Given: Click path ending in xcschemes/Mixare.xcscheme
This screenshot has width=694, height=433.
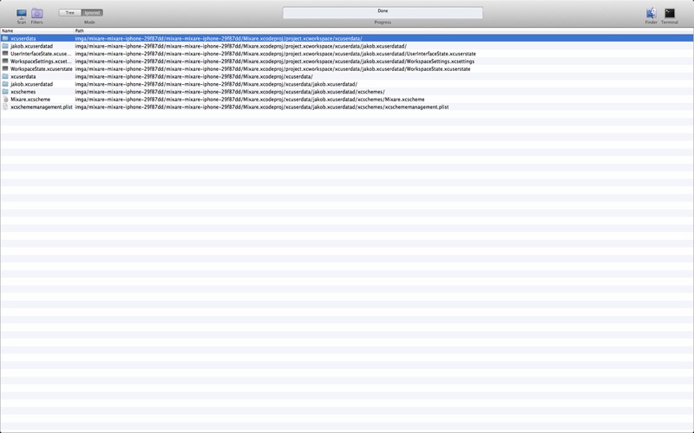Looking at the screenshot, I should point(250,100).
